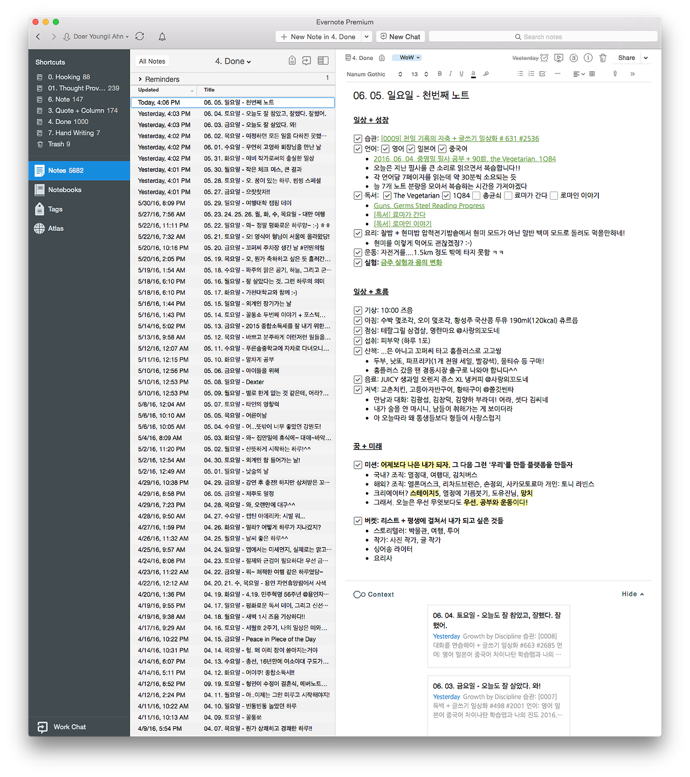Apply the highlighter tool

486,74
